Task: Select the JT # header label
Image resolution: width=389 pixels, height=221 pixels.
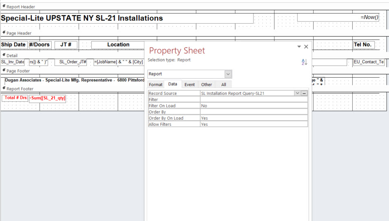Action: [x=66, y=45]
